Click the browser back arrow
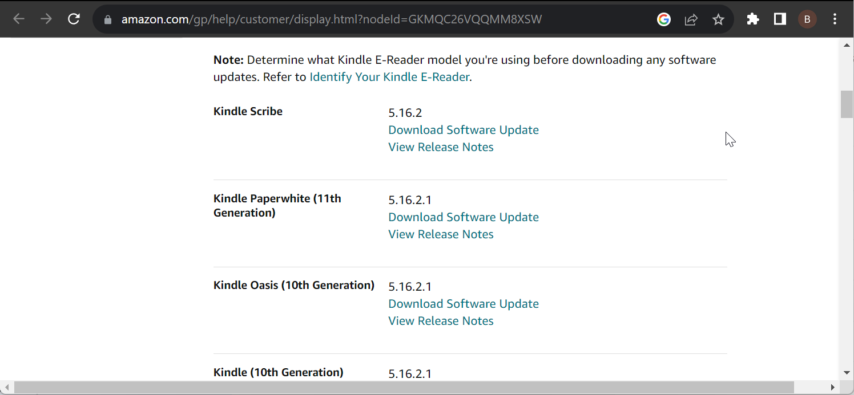 [19, 19]
